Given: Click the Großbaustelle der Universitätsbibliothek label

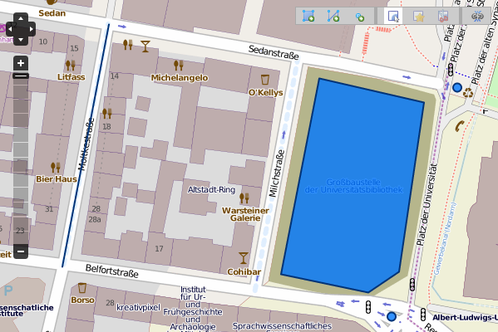Looking at the screenshot, I should point(353,186).
